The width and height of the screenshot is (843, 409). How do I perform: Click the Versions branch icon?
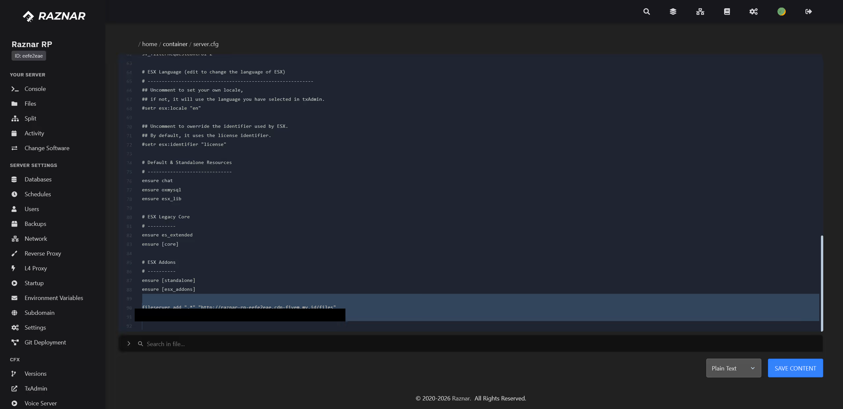[x=14, y=373]
